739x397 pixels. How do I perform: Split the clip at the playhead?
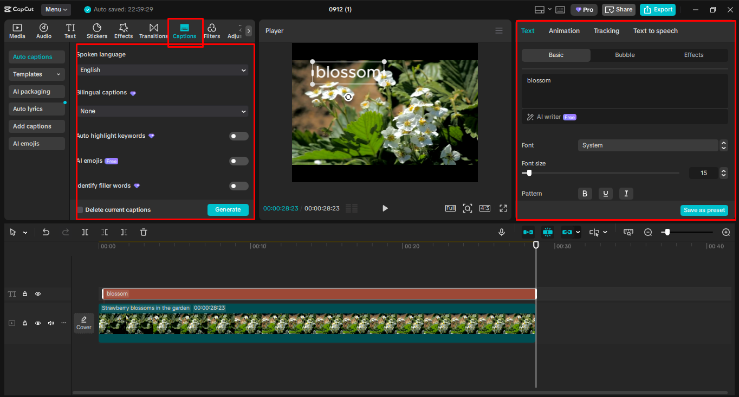pyautogui.click(x=85, y=232)
